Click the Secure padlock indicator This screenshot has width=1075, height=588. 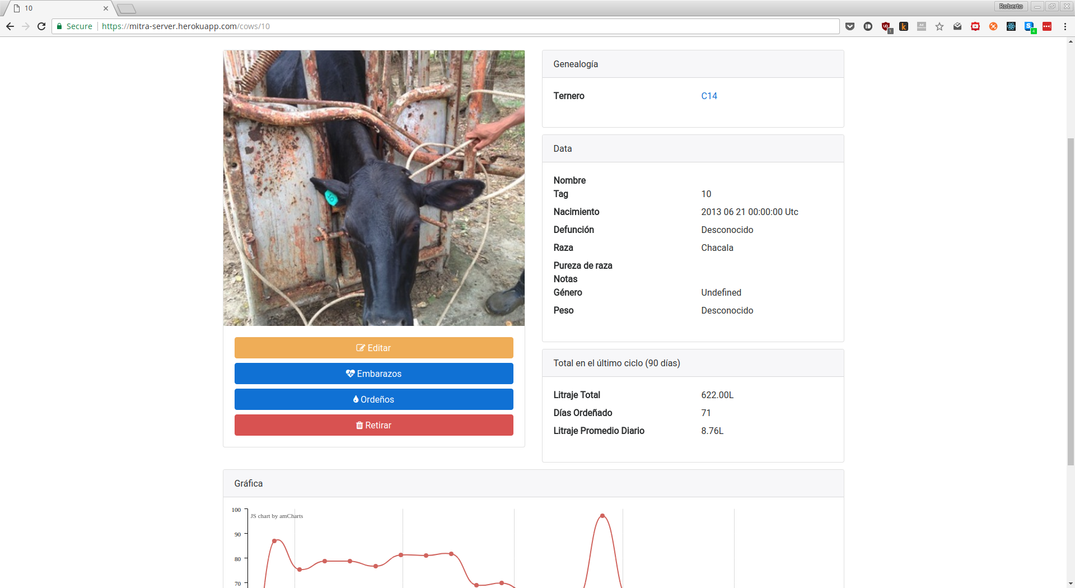(74, 26)
